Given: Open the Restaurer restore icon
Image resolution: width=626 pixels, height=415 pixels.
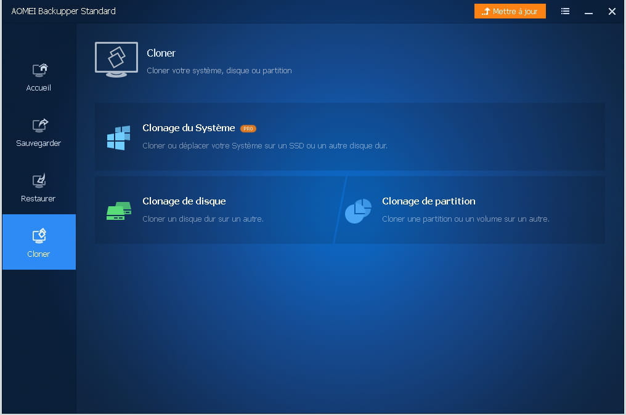Looking at the screenshot, I should click(39, 181).
